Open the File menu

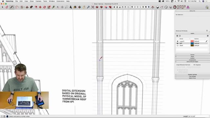16,1
